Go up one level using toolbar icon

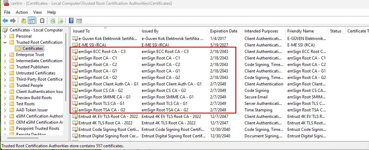click(x=24, y=21)
